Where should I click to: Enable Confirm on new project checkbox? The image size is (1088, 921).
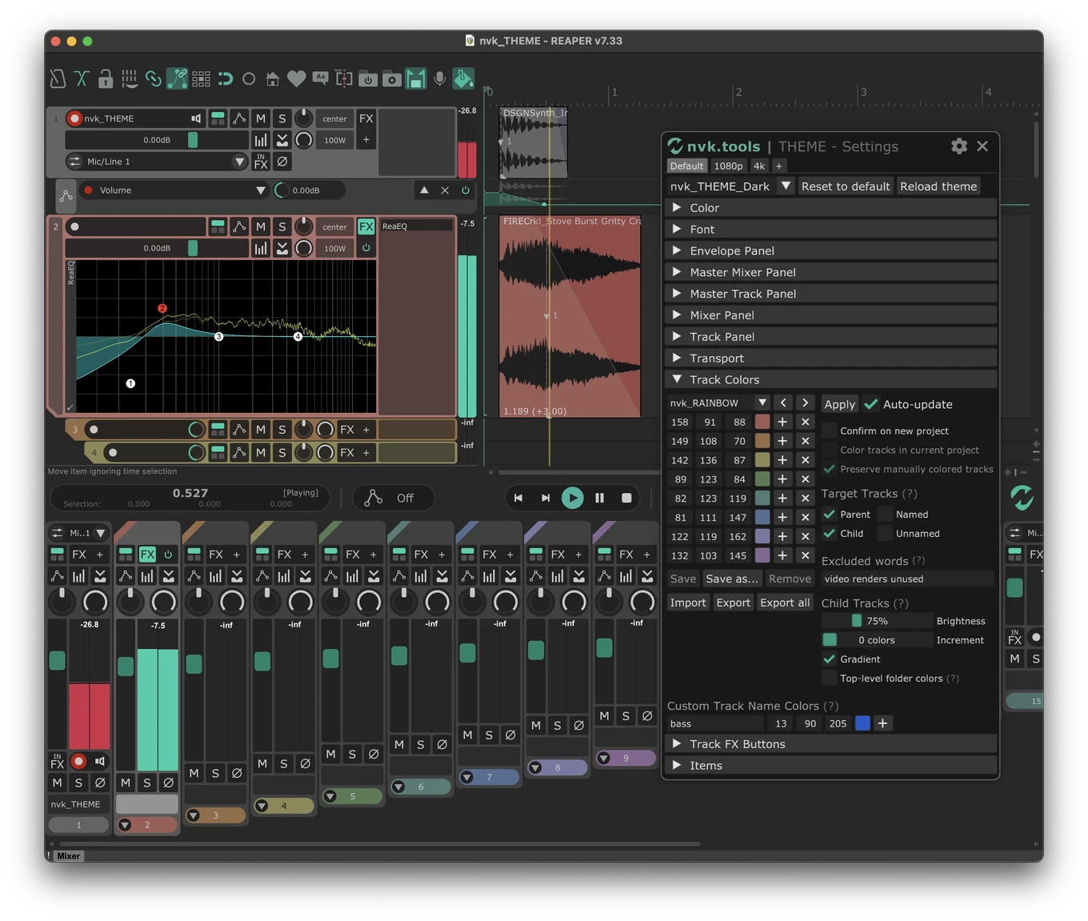click(830, 430)
